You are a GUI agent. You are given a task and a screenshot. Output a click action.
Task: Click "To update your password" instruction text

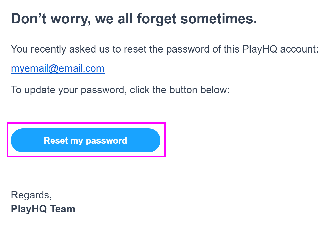click(120, 90)
